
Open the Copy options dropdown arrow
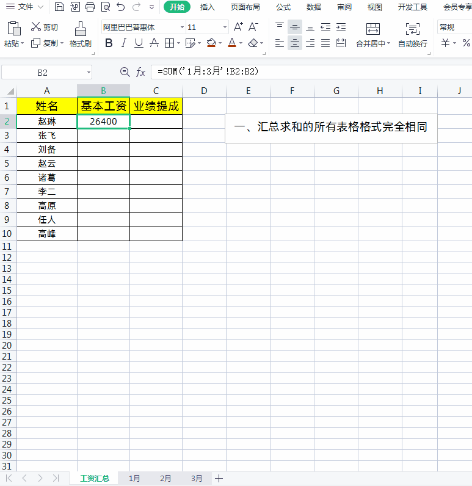[62, 43]
